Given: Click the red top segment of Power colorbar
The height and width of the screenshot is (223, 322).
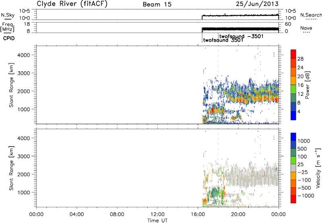Looking at the screenshot, I should coord(293,54).
